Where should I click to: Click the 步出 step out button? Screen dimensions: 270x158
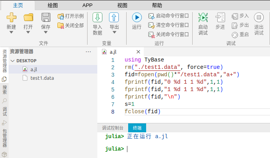pos(240,25)
